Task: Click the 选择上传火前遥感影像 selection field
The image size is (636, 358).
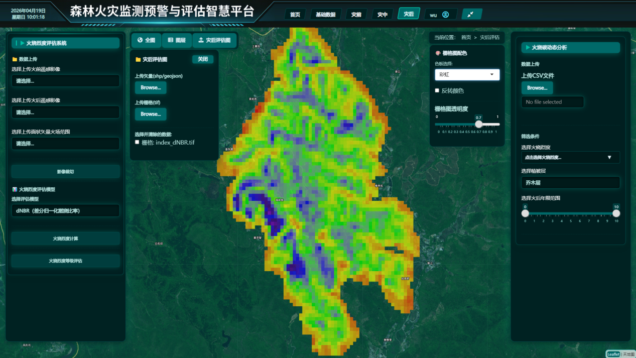Action: tap(65, 81)
